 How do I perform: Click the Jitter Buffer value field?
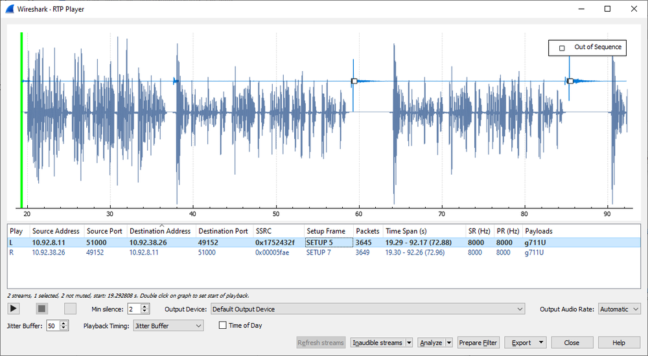pyautogui.click(x=52, y=326)
